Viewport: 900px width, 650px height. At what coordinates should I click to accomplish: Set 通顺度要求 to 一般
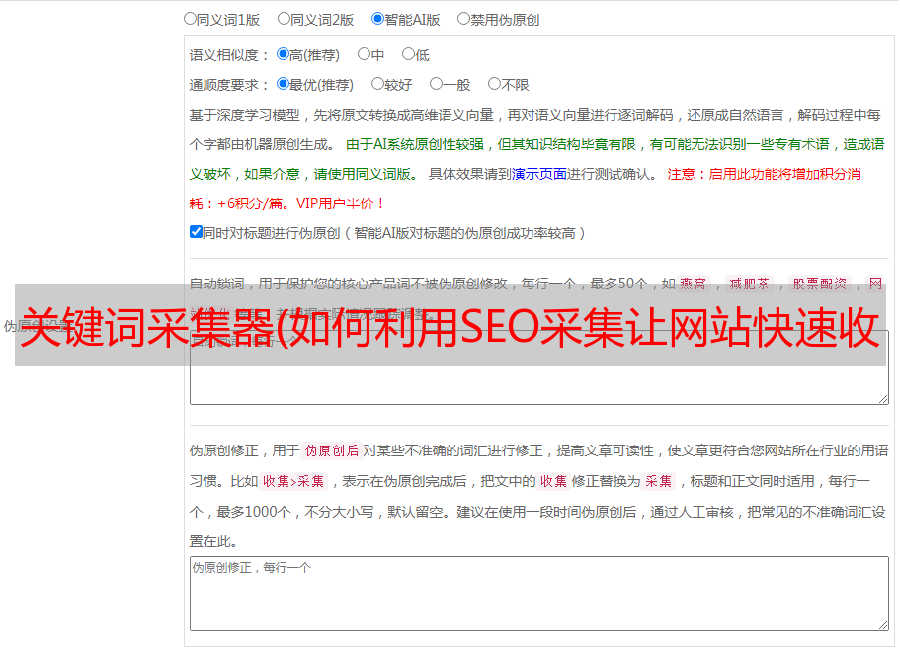(x=436, y=84)
